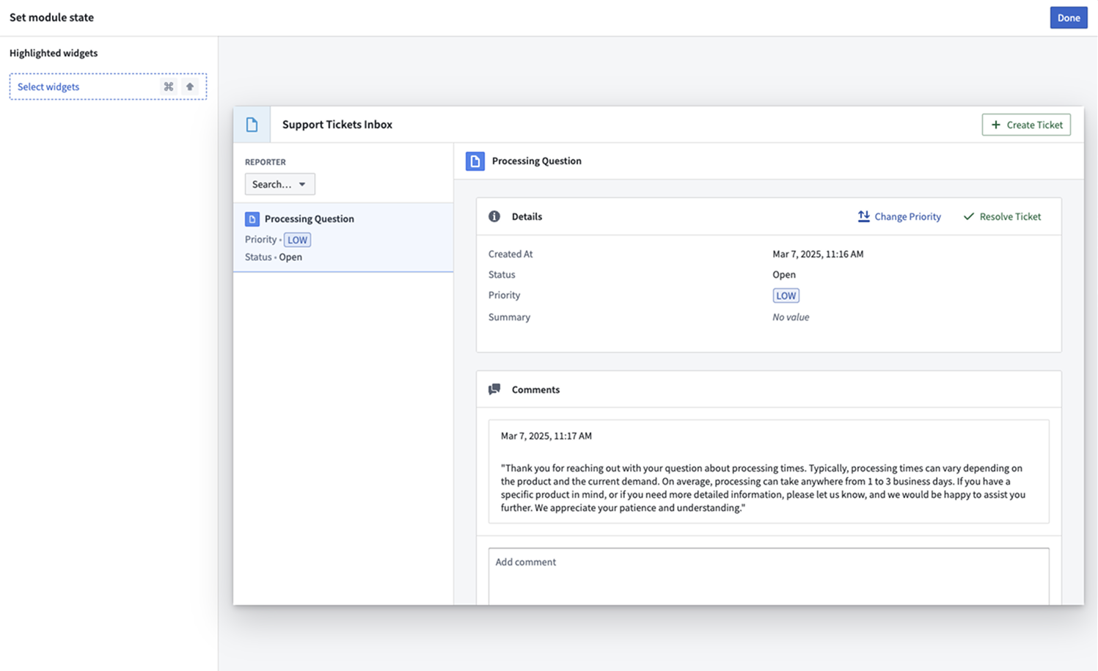Click the Comments speech bubble icon

[494, 389]
